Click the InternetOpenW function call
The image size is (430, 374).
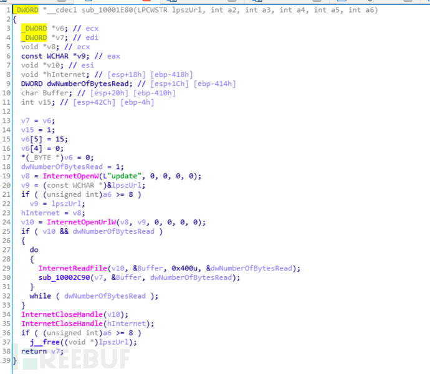tap(70, 176)
